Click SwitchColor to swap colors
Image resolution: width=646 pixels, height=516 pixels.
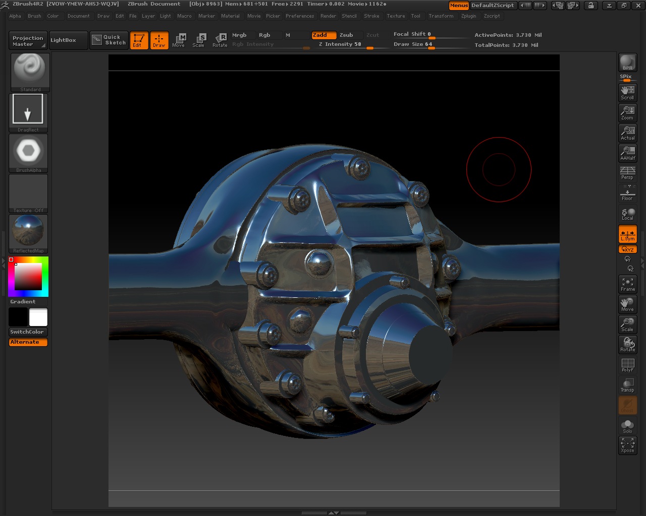coord(28,332)
